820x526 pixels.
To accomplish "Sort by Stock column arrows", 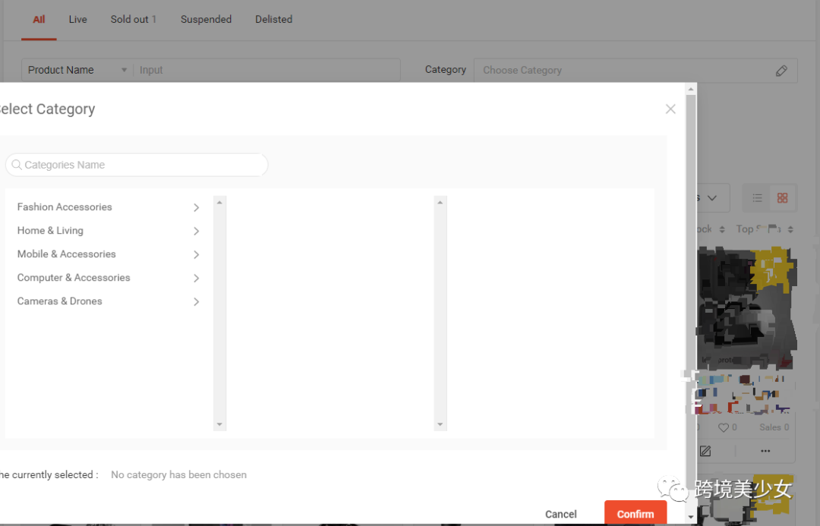I will click(x=722, y=229).
